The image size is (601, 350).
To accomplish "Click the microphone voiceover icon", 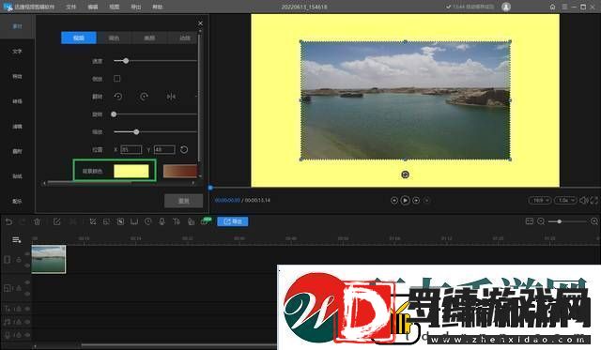I will [x=162, y=221].
